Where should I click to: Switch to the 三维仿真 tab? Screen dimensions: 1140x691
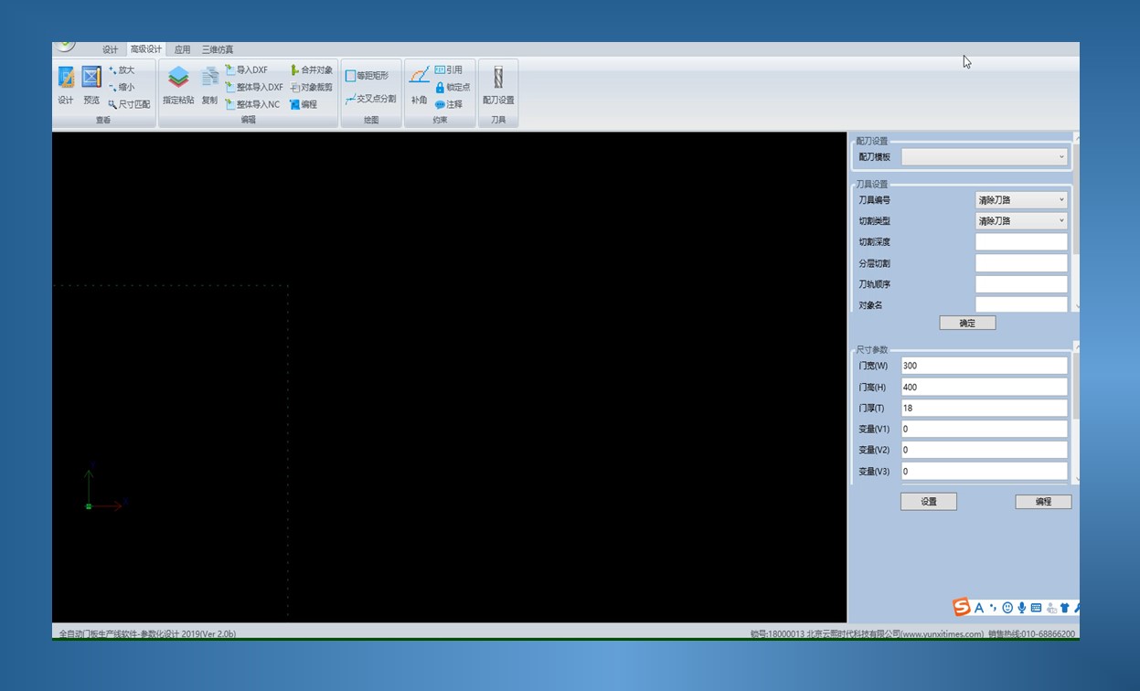pyautogui.click(x=218, y=49)
